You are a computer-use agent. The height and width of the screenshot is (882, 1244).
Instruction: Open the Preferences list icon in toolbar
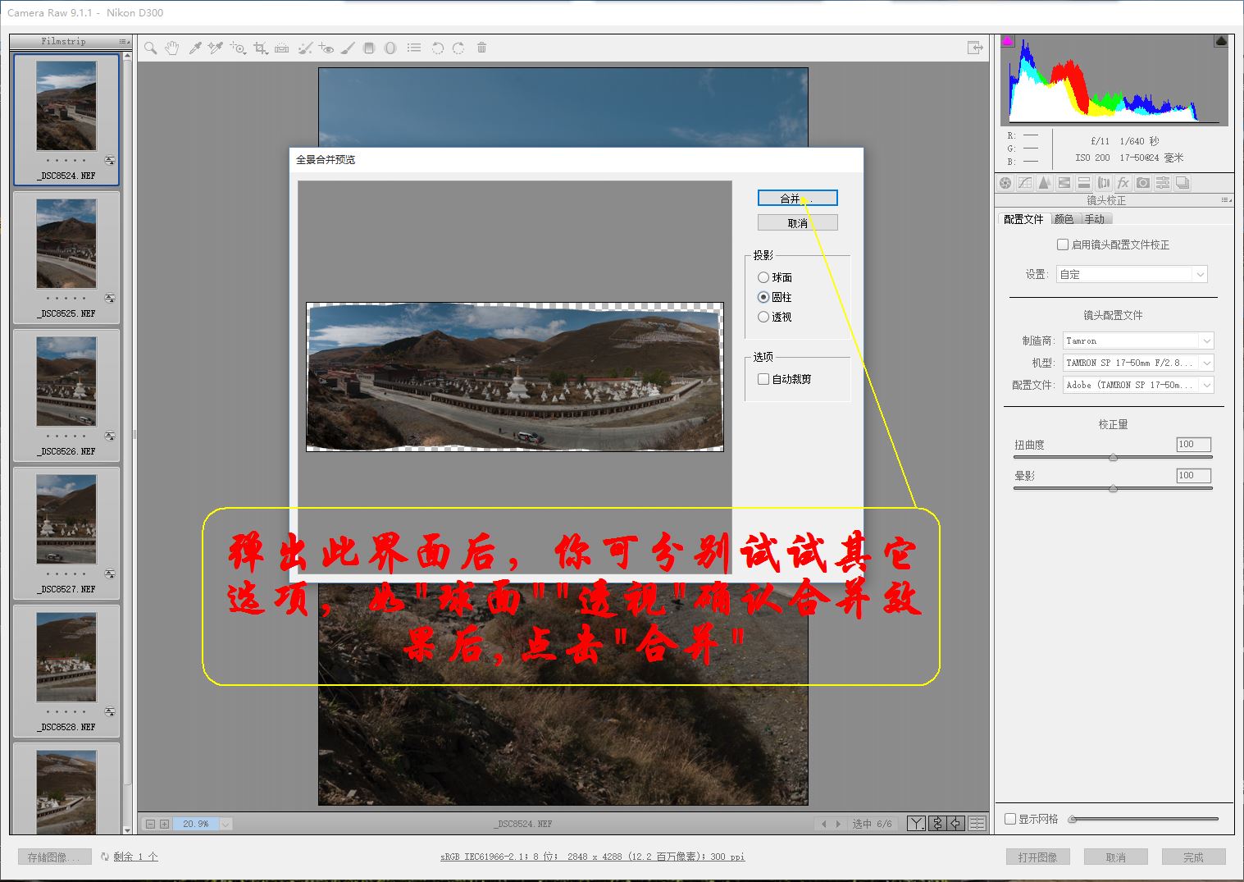pyautogui.click(x=414, y=48)
